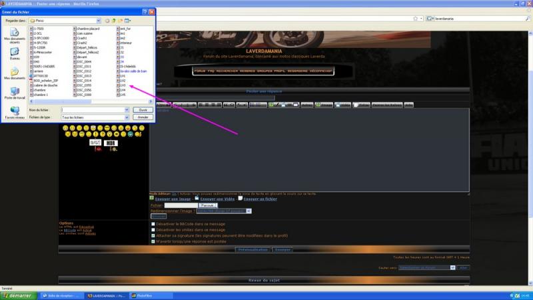
Task: Switch to the 'Boîte de réception' taskbar item
Action: click(61, 296)
